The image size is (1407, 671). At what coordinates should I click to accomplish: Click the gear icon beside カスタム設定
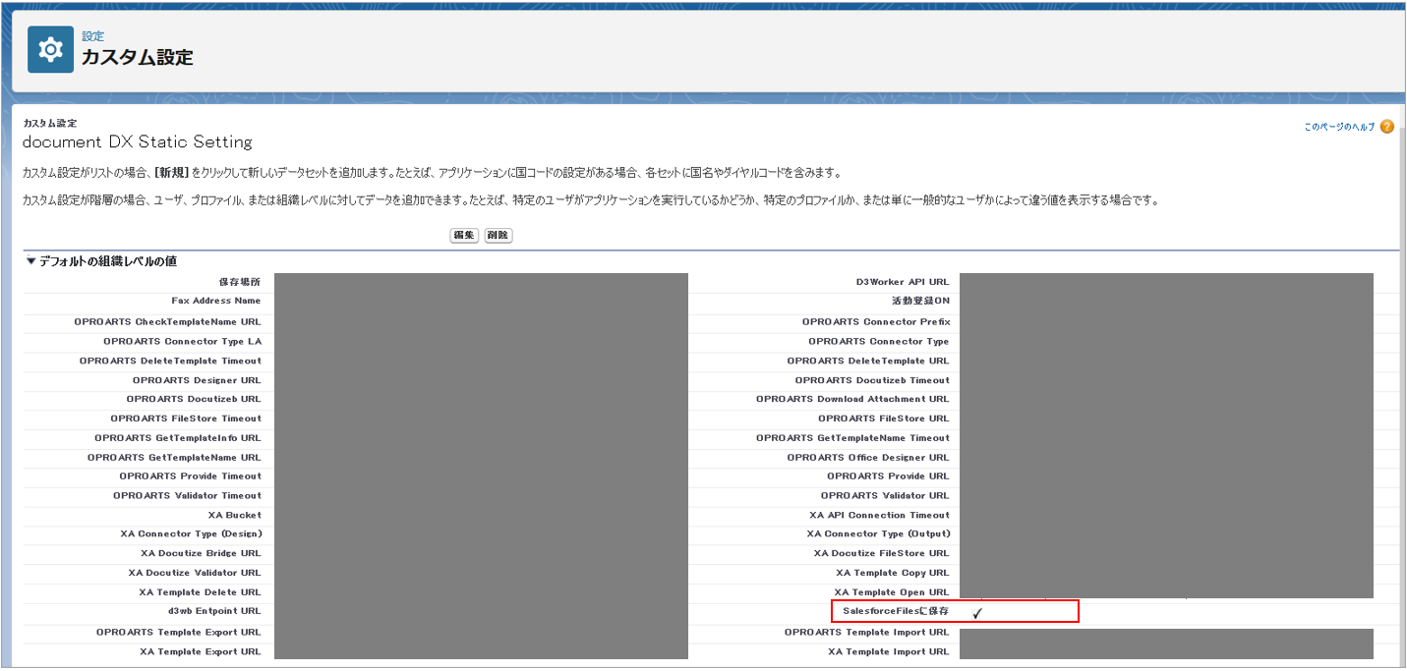click(50, 49)
